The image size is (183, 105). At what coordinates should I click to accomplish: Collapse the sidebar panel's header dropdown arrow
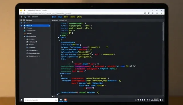tap(49, 20)
